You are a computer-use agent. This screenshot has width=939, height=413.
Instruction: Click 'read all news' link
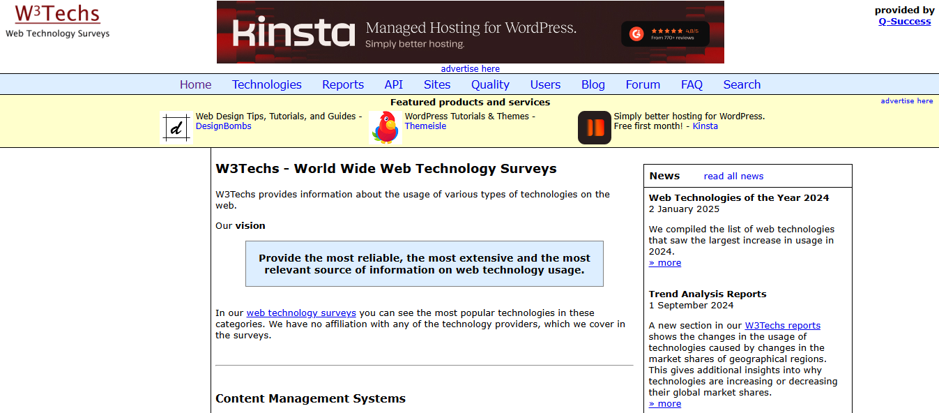pos(733,177)
